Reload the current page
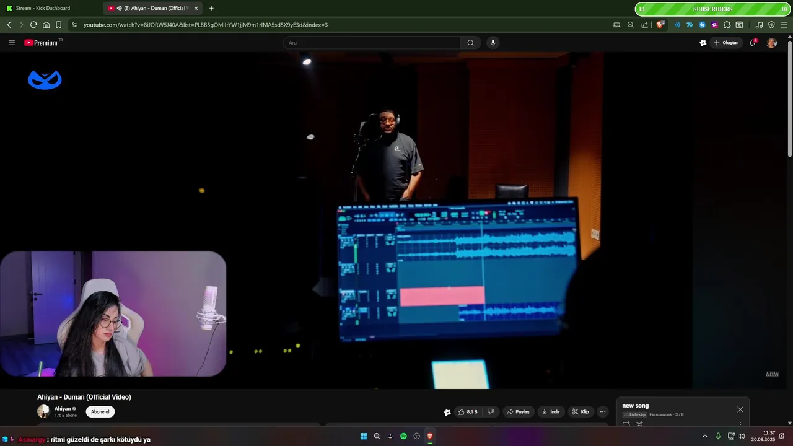 click(33, 25)
